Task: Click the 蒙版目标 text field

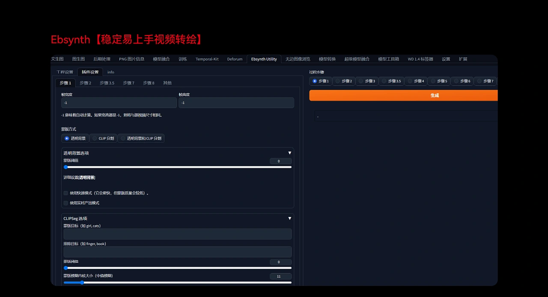Action: 178,234
